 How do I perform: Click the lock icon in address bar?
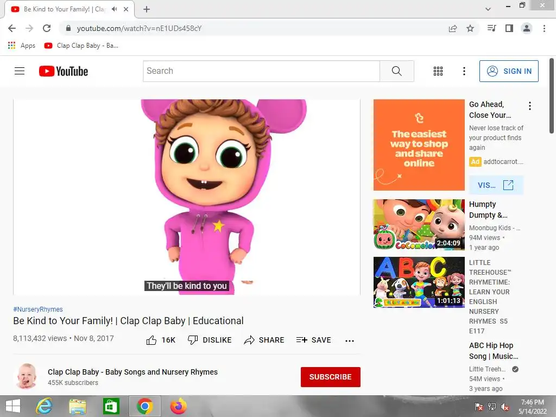(x=68, y=28)
